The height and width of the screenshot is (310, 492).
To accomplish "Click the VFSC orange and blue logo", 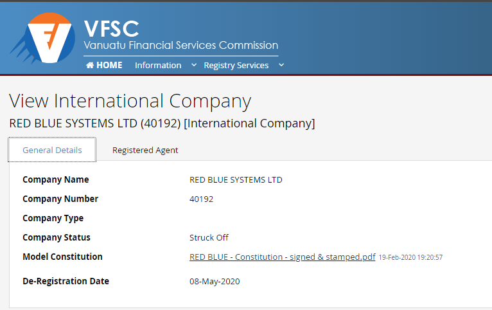I will (x=45, y=39).
